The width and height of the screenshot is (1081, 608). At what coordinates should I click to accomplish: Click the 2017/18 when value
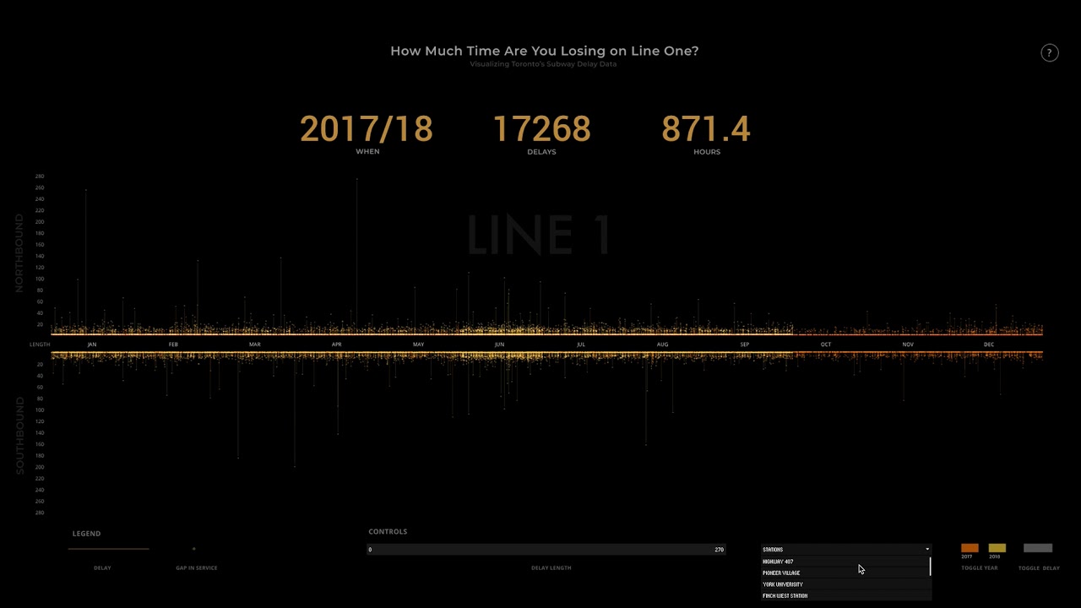367,129
